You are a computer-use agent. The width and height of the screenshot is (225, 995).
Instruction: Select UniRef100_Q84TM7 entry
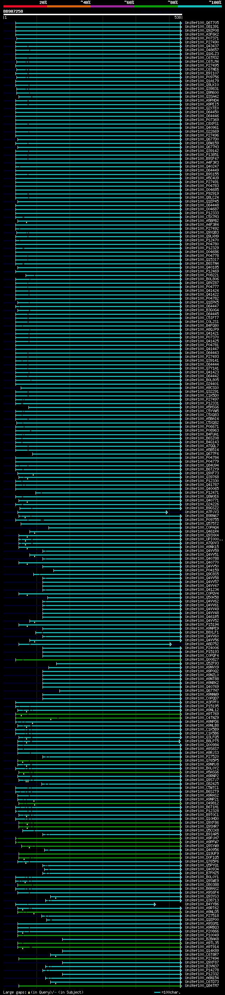(x=201, y=986)
